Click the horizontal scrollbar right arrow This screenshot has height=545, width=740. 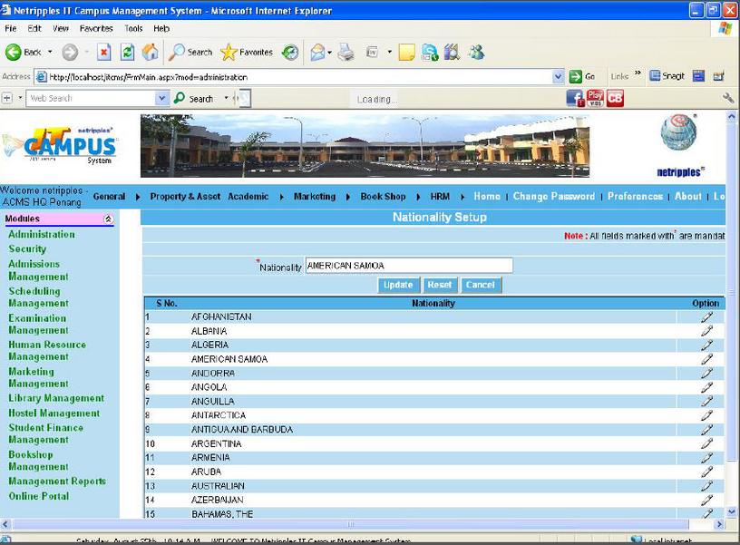720,524
